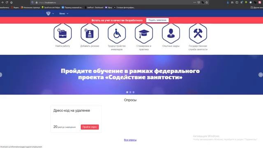The image size is (263, 148).
Task: Open the browser library icon
Action: point(232,2)
